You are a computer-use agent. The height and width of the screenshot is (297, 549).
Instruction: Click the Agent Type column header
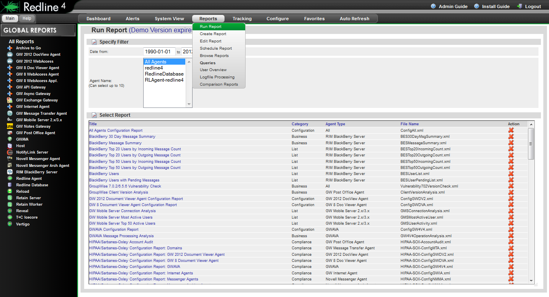coord(335,124)
